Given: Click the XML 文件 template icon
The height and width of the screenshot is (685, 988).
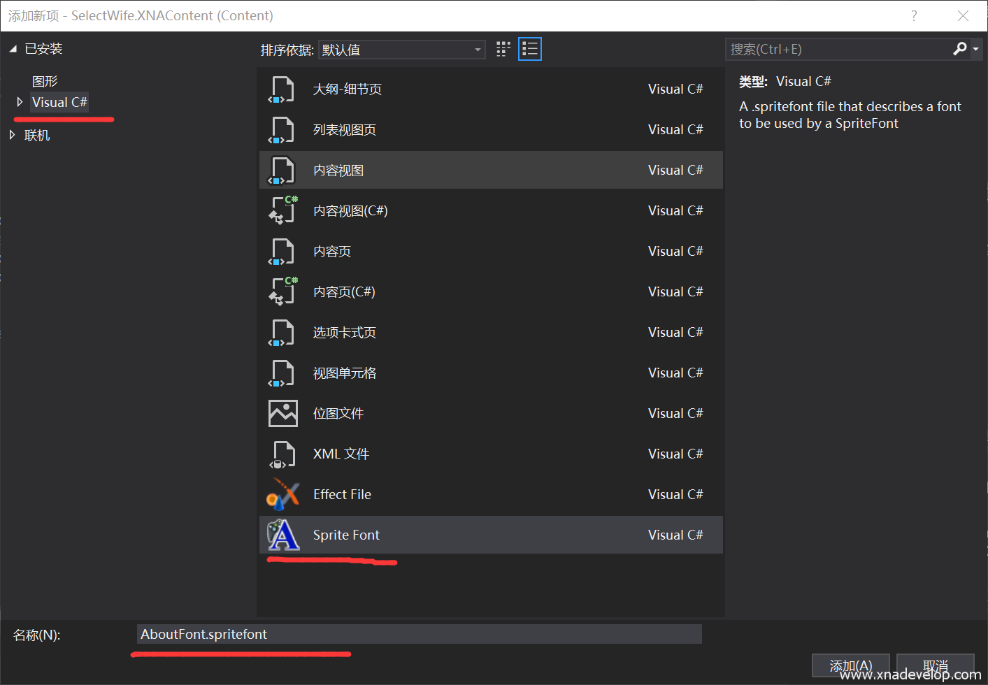Looking at the screenshot, I should pos(282,454).
